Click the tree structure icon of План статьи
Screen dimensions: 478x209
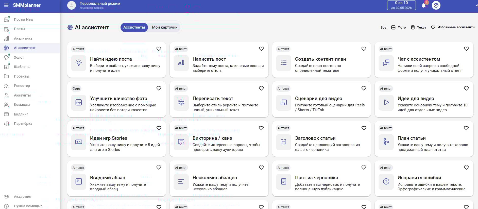(x=386, y=142)
